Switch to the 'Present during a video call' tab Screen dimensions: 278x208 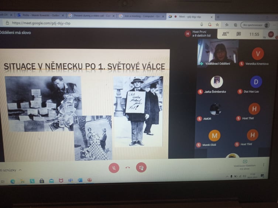(x=92, y=16)
